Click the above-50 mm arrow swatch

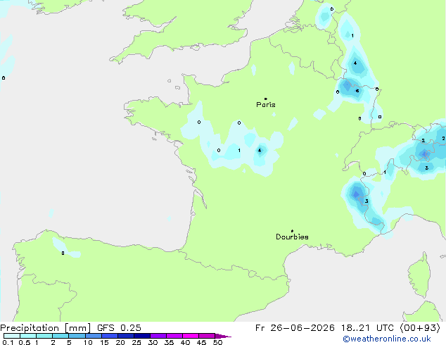pos(223,336)
